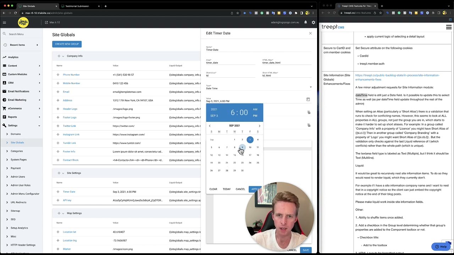Click the drag handle for the Location lat row

point(58,232)
